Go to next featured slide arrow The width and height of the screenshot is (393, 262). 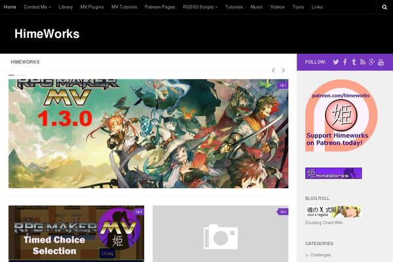click(x=283, y=71)
